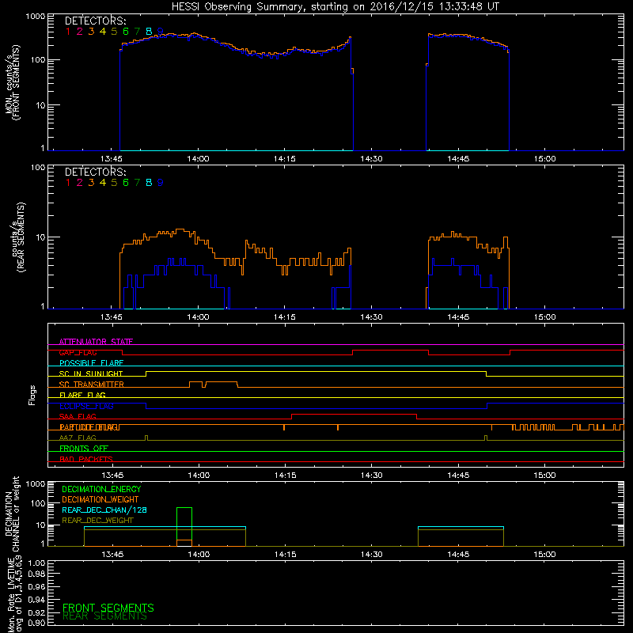This screenshot has height=633, width=633.
Task: Click yellow detector number 4 in front segments legend
Action: pos(103,32)
